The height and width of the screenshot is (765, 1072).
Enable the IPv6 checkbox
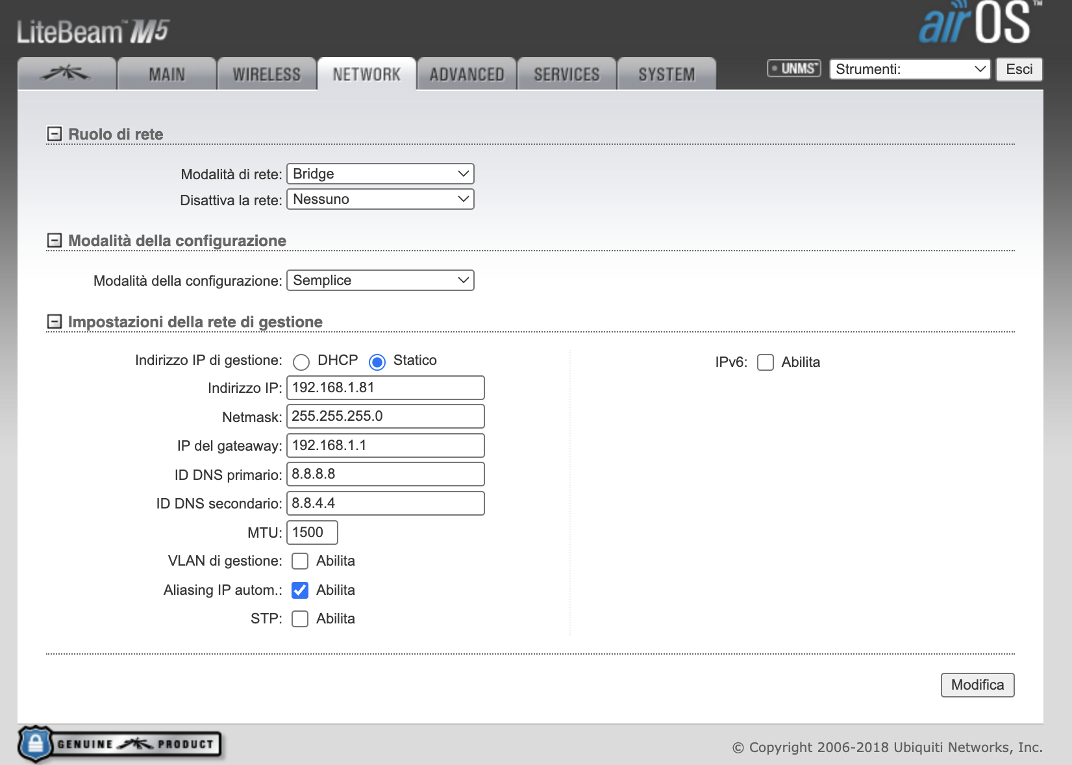766,362
